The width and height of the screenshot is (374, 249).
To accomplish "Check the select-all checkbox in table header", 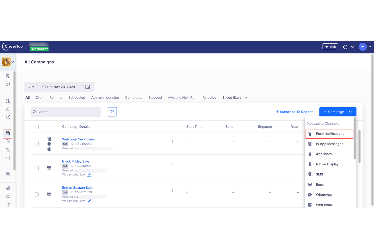I will coord(36,127).
